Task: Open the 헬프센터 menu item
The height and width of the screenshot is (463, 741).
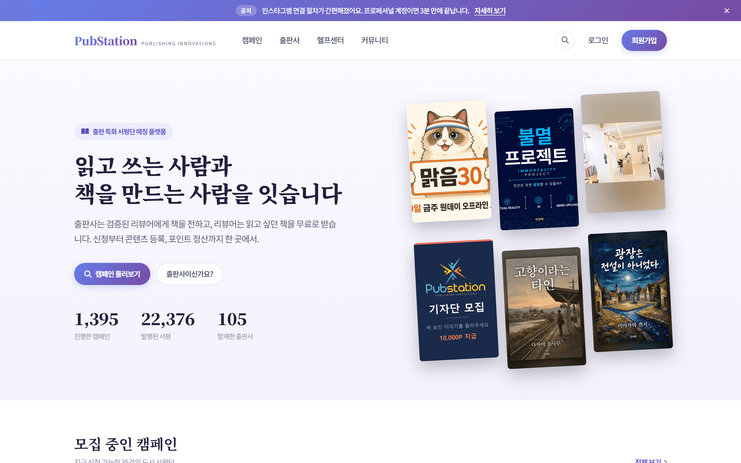Action: pyautogui.click(x=330, y=40)
